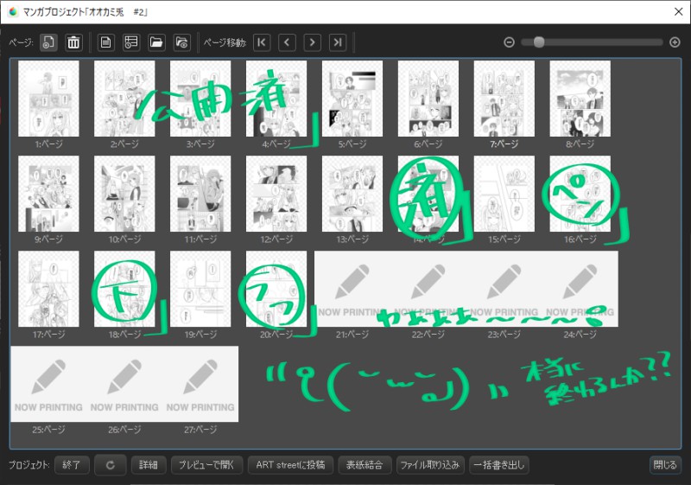Select the page 23 NOW PRINTING placeholder
691x485 pixels.
coord(504,289)
